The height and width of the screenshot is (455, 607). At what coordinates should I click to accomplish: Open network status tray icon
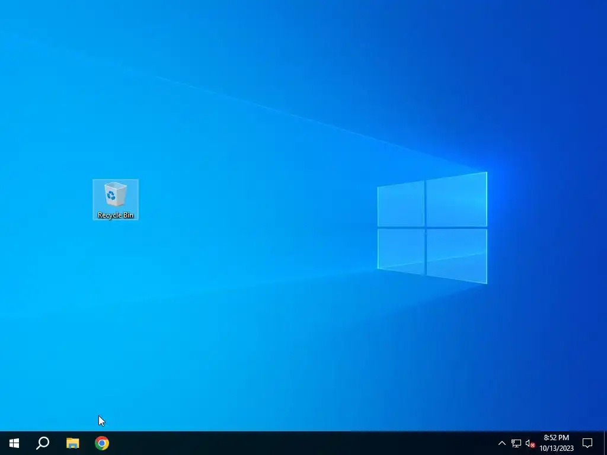point(516,443)
